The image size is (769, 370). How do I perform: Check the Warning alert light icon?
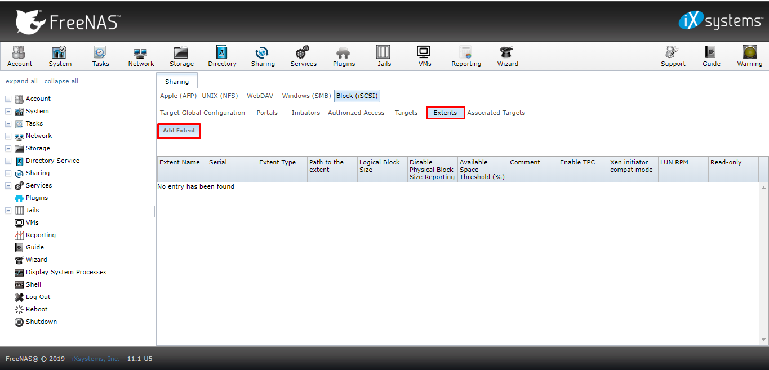coord(749,56)
